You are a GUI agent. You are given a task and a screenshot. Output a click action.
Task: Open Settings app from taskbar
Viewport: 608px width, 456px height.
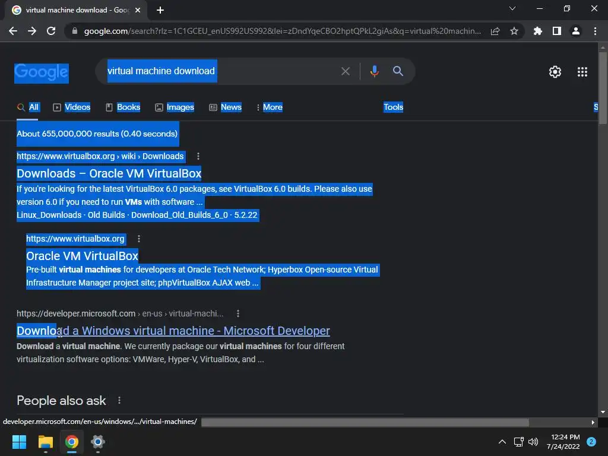click(98, 442)
